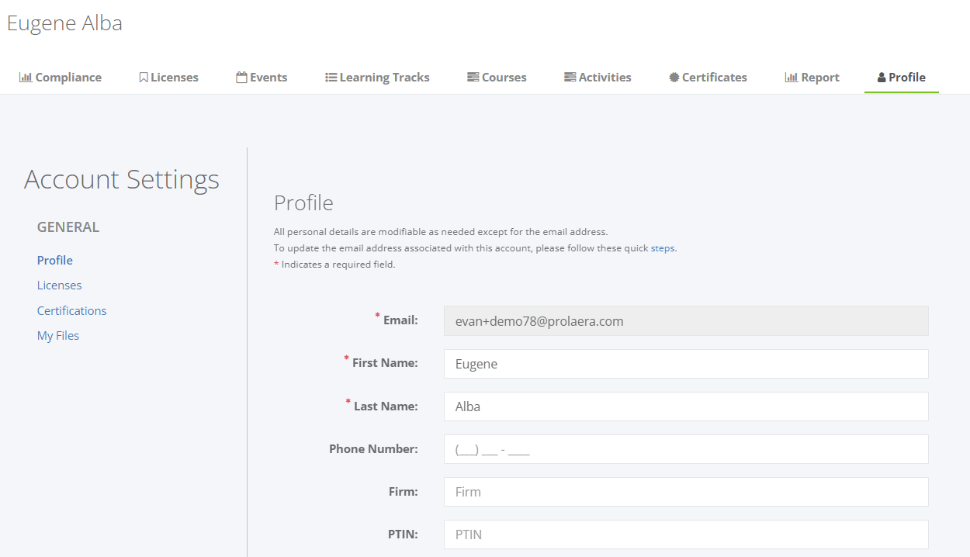This screenshot has height=557, width=970.
Task: Focus the First Name field
Action: [x=686, y=364]
